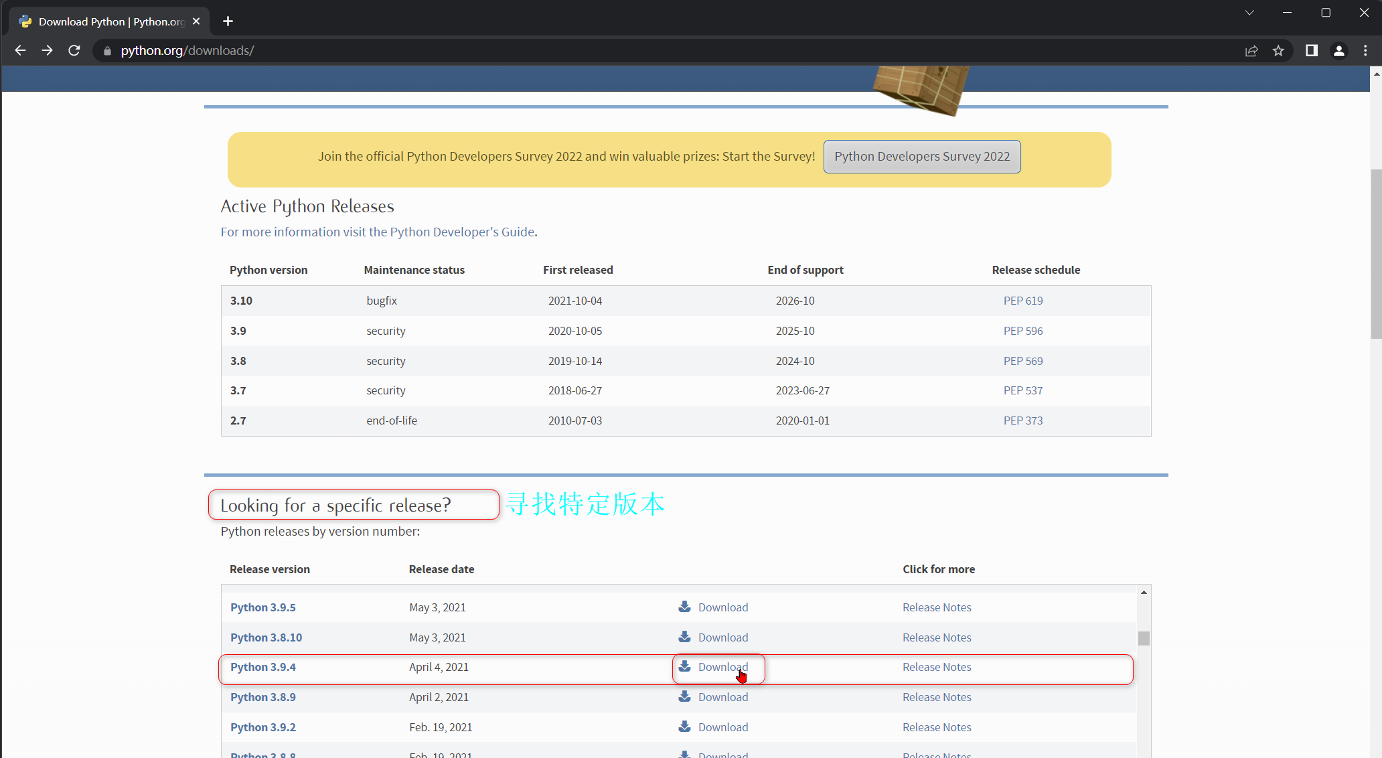This screenshot has width=1382, height=758.
Task: Open the Python 3.9.2 release link
Action: 263,727
